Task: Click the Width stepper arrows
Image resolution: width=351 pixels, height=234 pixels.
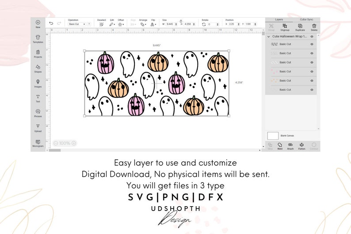Action: pos(176,24)
